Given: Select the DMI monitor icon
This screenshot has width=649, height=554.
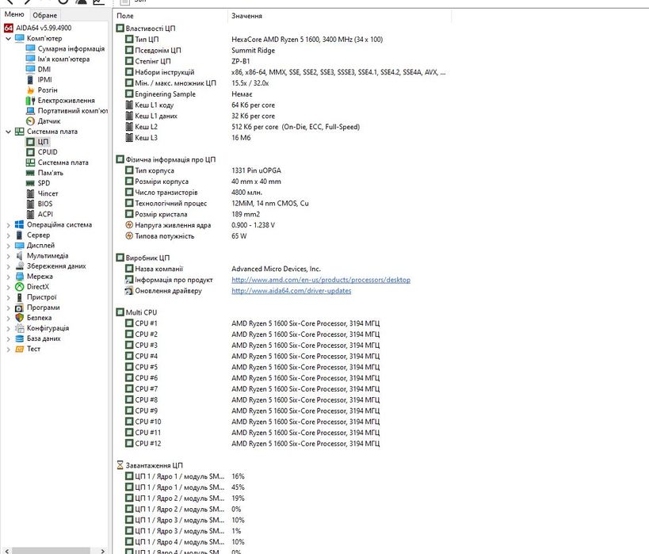Looking at the screenshot, I should (30, 69).
